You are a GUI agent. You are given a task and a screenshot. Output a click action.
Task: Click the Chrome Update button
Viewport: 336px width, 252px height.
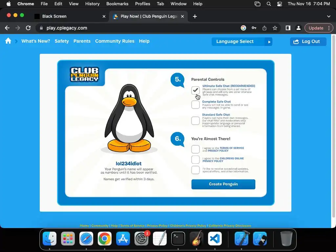316,28
